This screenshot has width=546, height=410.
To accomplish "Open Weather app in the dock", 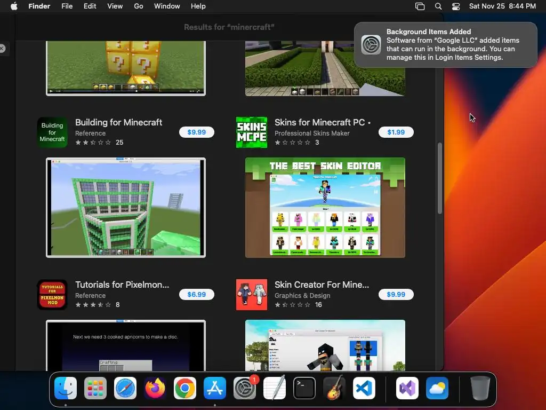I will tap(437, 388).
